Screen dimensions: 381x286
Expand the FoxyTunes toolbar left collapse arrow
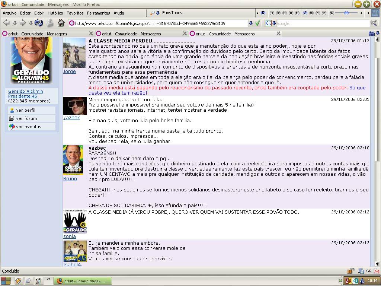point(257,13)
